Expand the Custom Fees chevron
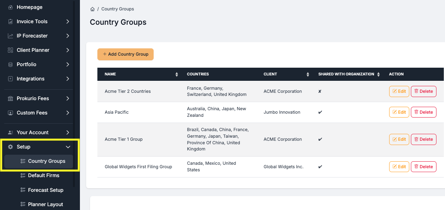The width and height of the screenshot is (445, 210). [68, 113]
